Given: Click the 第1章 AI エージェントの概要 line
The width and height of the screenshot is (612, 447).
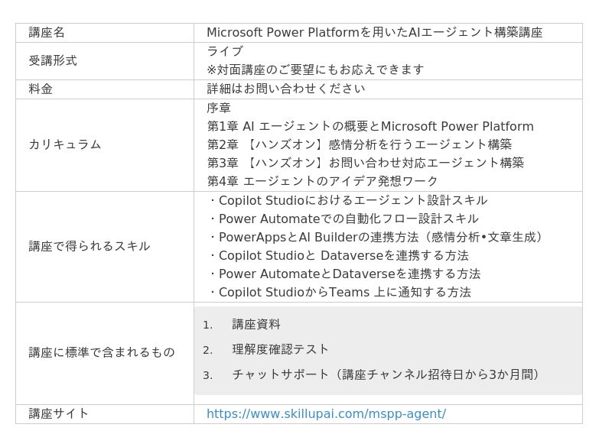Looking at the screenshot, I should [x=370, y=126].
